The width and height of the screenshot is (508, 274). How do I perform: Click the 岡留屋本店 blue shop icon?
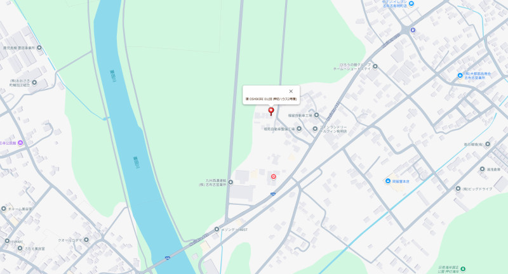[x=388, y=181]
